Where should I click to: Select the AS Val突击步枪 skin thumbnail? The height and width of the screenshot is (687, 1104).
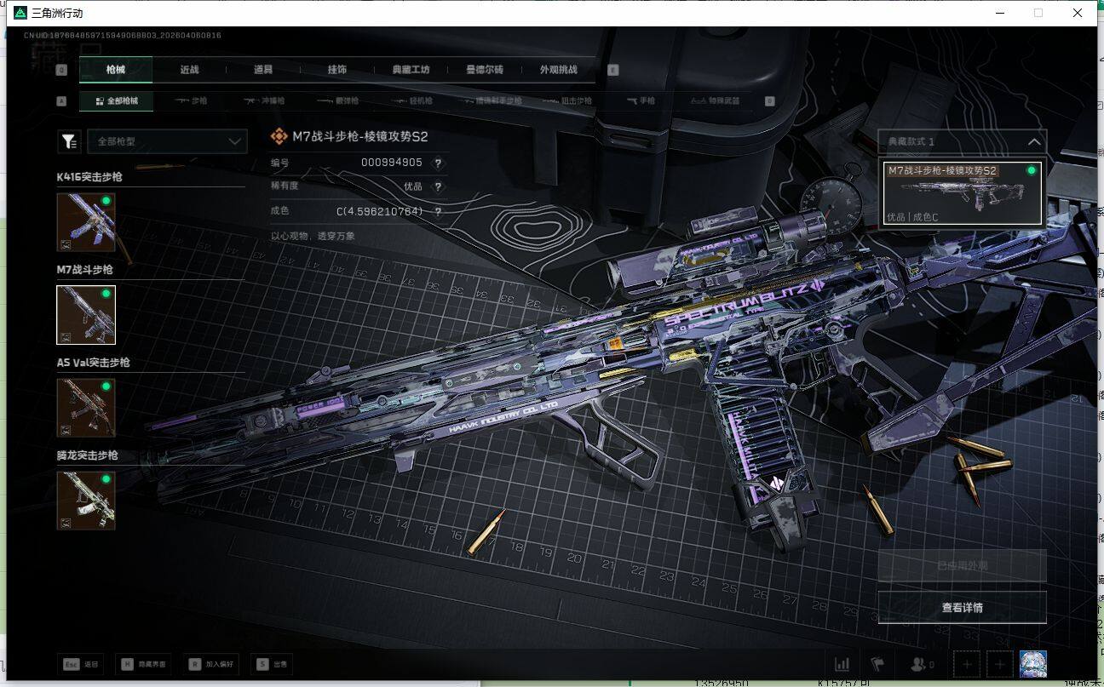[86, 408]
